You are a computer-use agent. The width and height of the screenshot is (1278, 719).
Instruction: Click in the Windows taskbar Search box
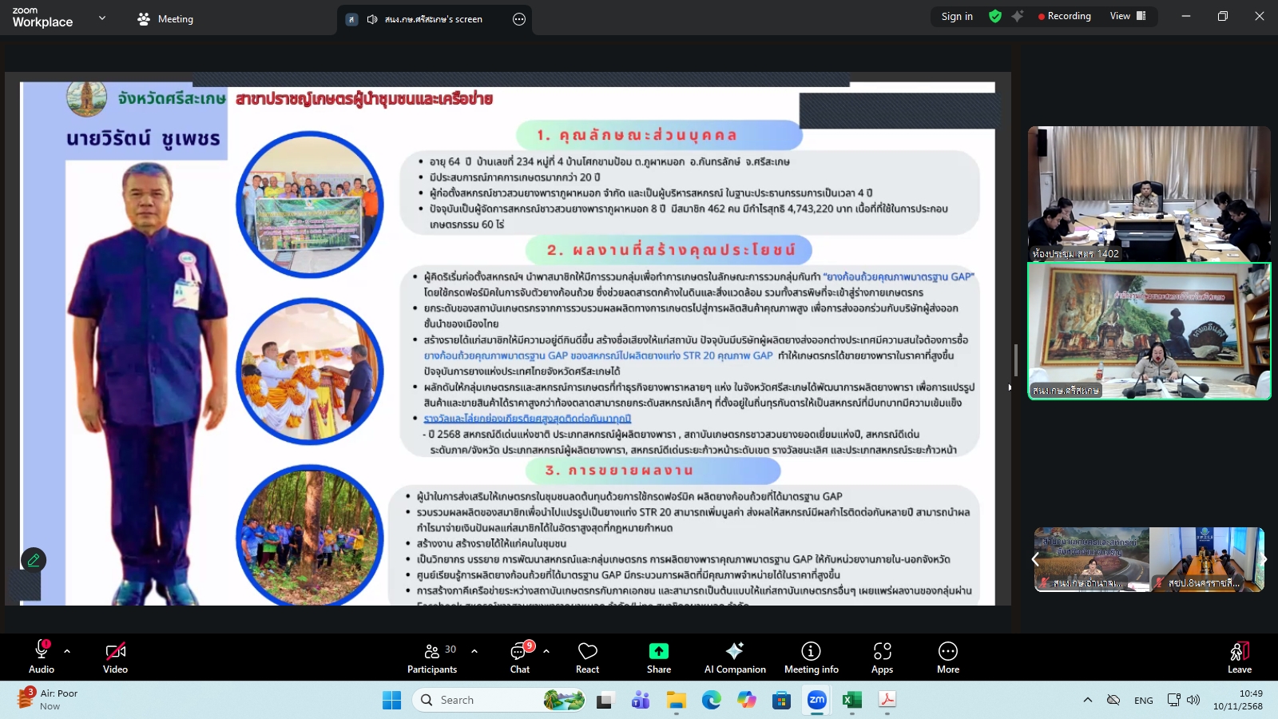479,700
